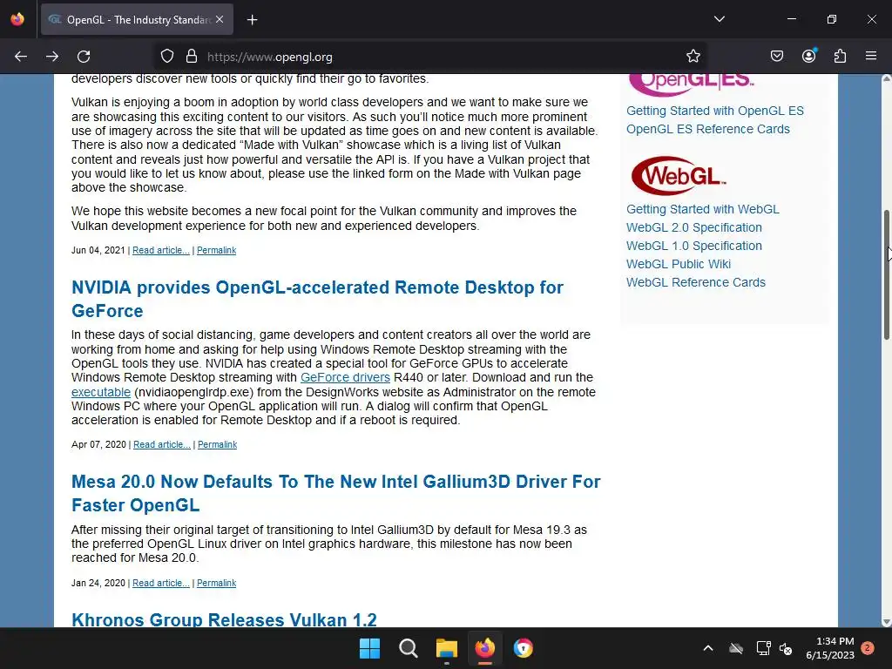Screen dimensions: 892x669
Task: Click the cloud sync tray icon
Action: click(736, 648)
